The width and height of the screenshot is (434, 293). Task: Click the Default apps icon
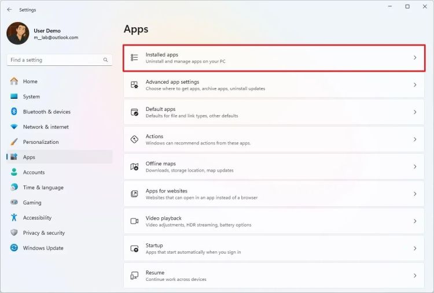(x=134, y=112)
